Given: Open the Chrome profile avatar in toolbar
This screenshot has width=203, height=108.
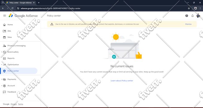Looking at the screenshot, I should 195,8.
